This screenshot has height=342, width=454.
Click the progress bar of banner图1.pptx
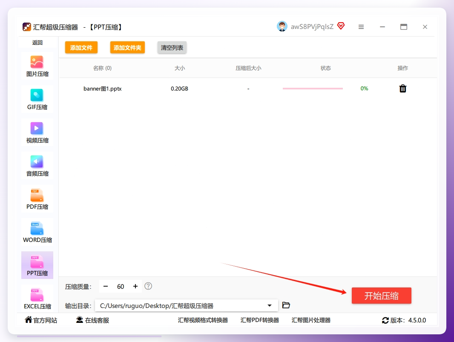coord(313,89)
